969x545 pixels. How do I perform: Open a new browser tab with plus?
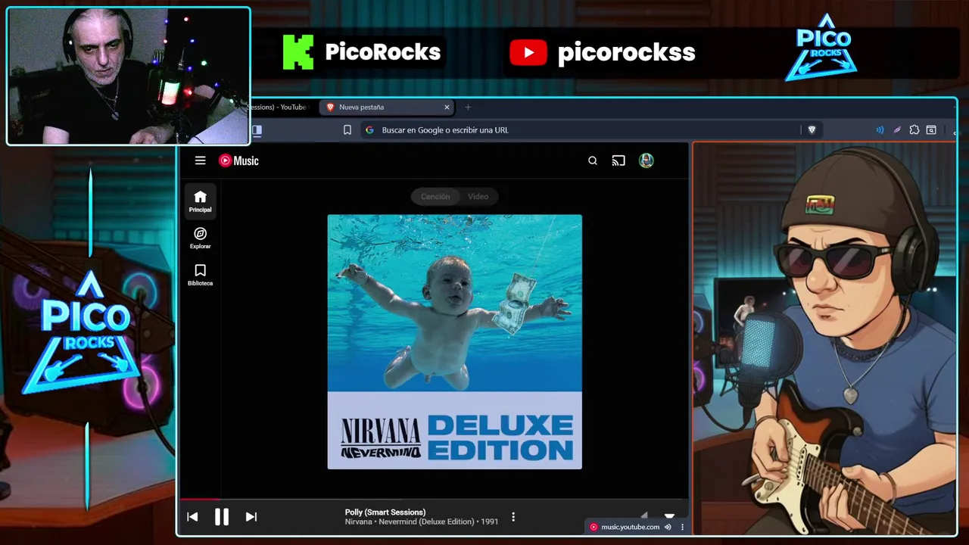tap(468, 107)
